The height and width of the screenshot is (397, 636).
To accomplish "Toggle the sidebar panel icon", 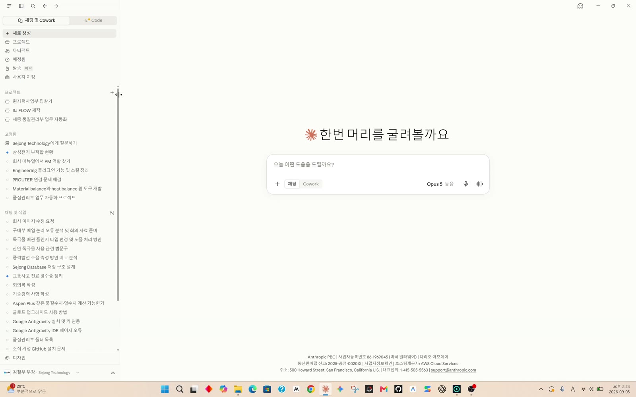I will point(21,6).
